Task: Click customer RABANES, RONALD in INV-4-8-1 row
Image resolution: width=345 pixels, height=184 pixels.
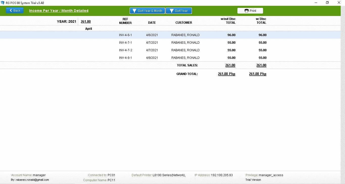Action: pos(186,58)
